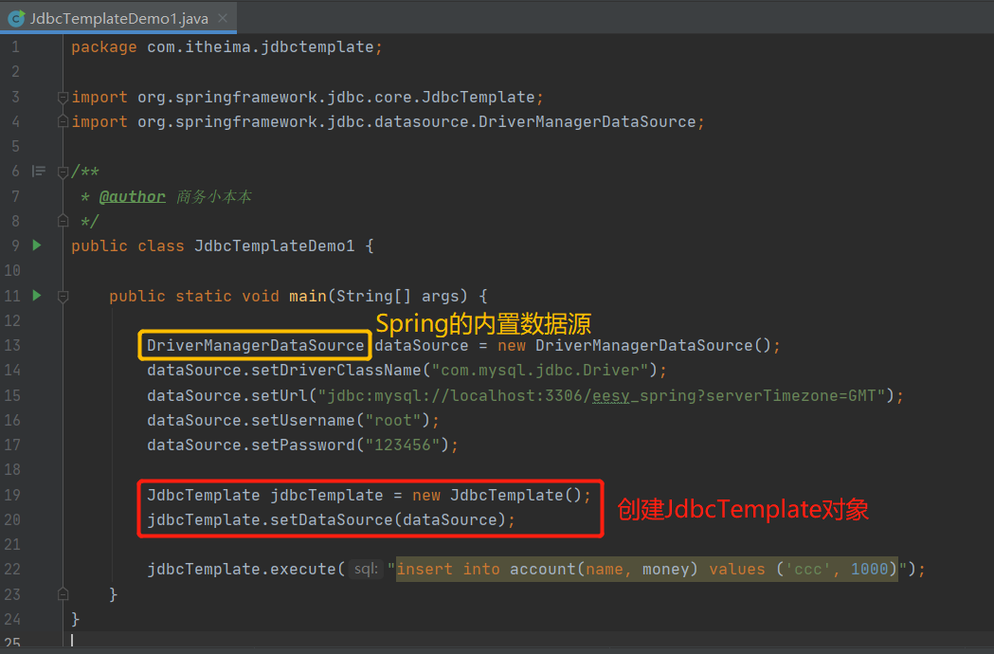
Task: Run the JdbcTemplateDemo1 class with the gutter arrow
Action: [x=37, y=245]
